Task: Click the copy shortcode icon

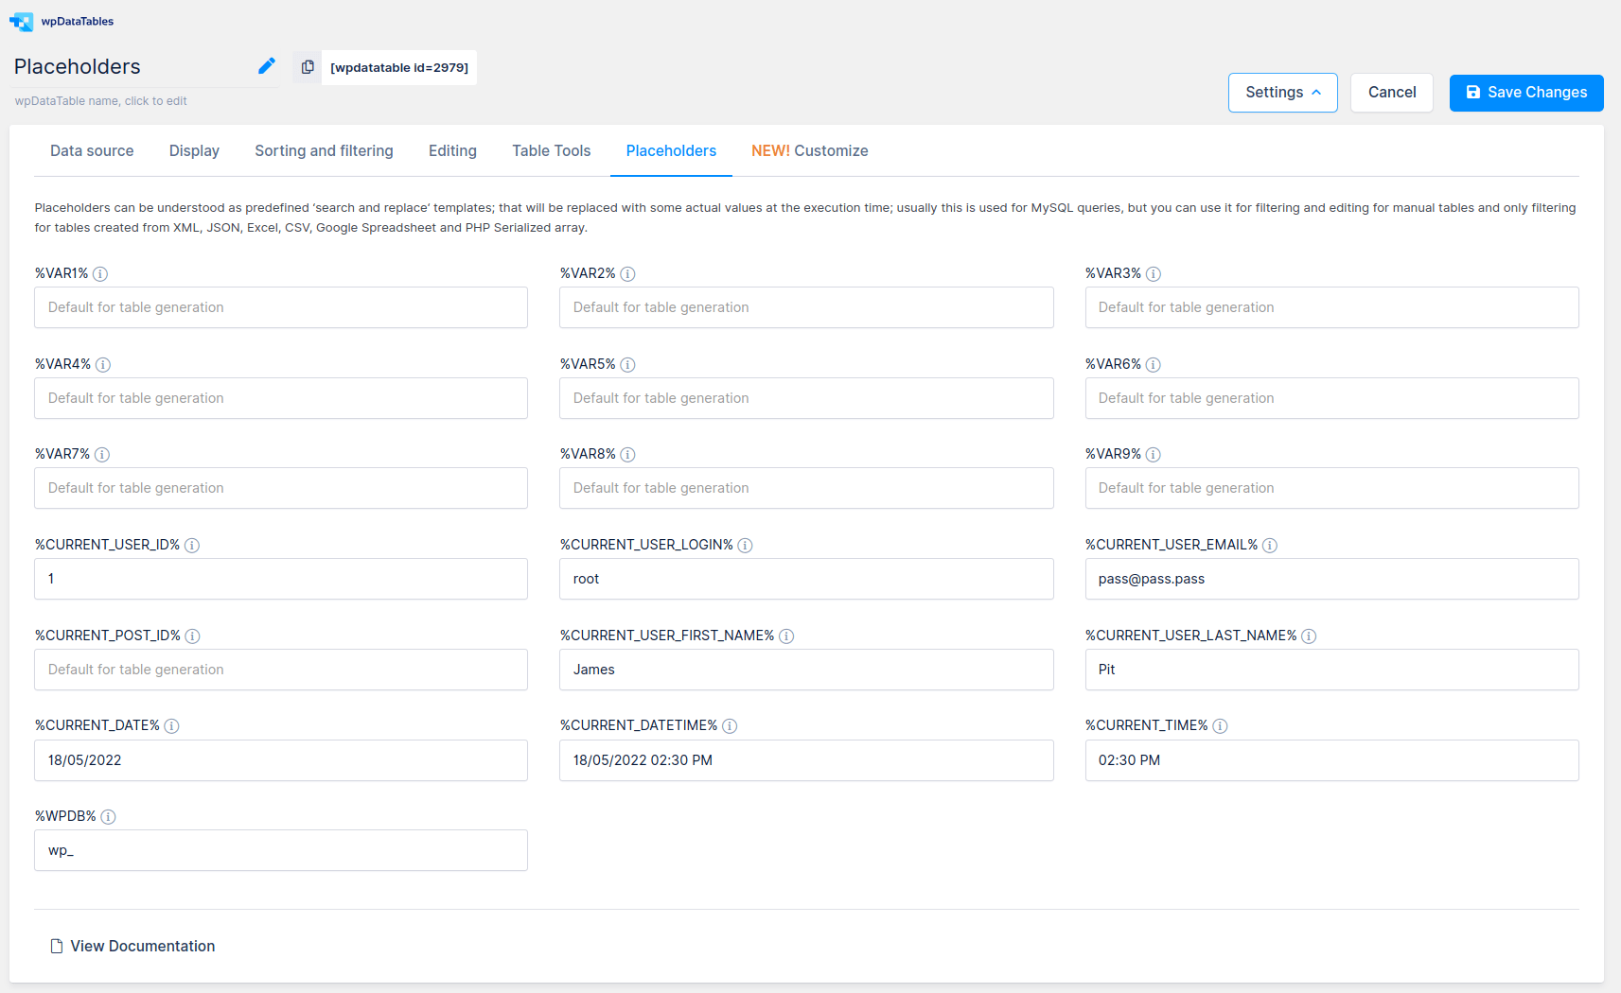Action: (x=307, y=66)
